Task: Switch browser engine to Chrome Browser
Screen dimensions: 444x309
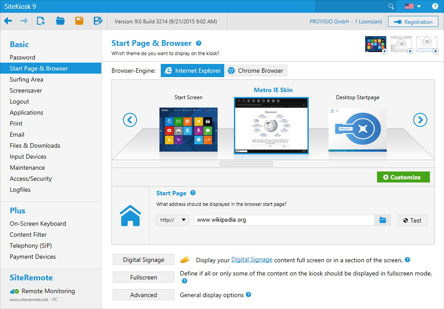Action: click(255, 71)
